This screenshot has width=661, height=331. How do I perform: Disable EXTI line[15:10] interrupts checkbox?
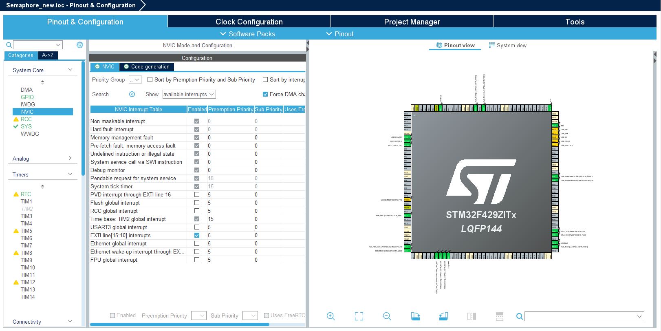coord(197,235)
